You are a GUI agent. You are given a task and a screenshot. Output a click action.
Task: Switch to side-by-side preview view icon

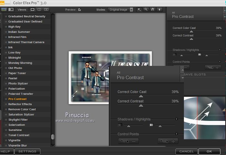pyautogui.click(x=46, y=9)
